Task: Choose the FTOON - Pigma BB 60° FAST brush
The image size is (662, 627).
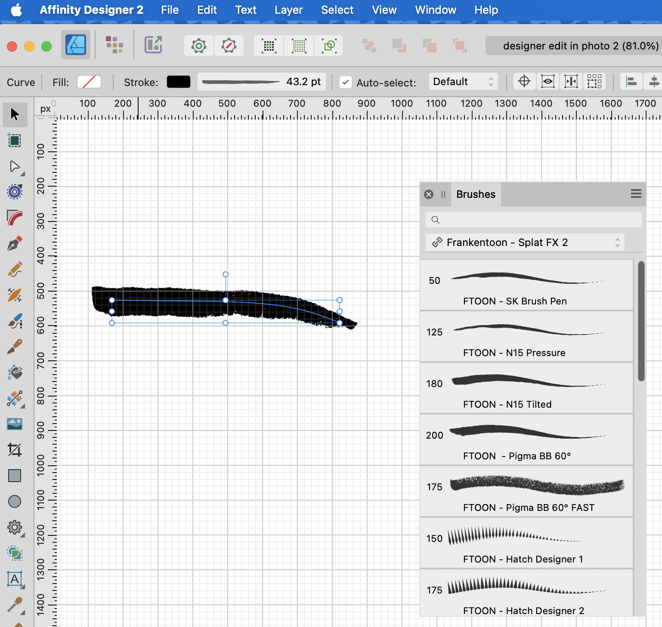Action: [x=526, y=491]
